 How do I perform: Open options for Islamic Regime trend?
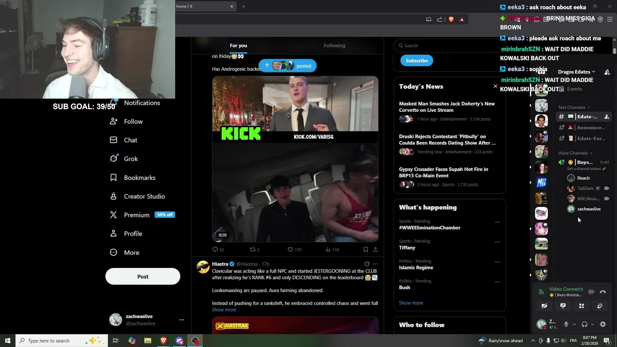click(497, 262)
